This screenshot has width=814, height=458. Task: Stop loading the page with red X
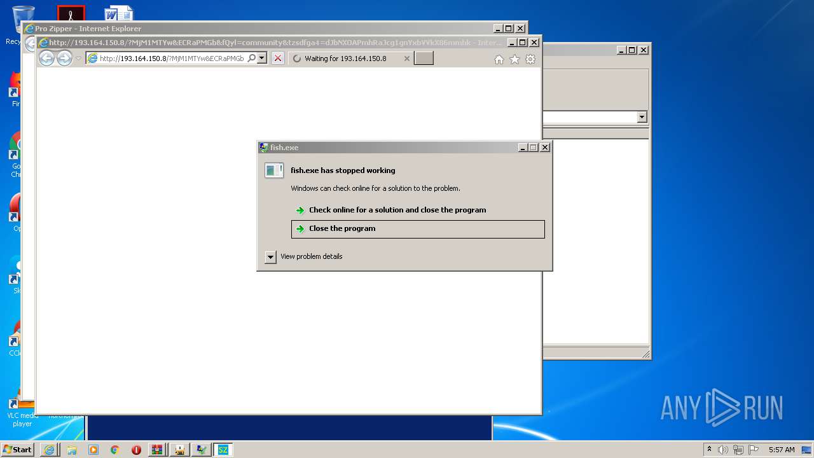(x=278, y=59)
